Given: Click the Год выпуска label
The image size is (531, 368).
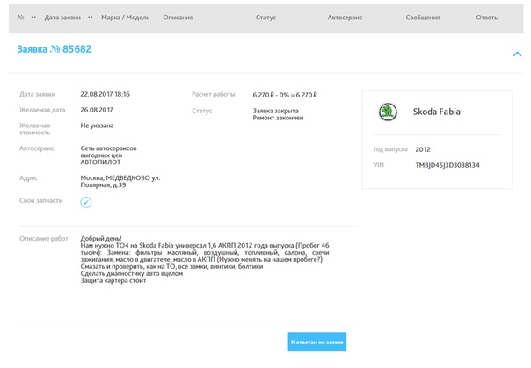Looking at the screenshot, I should click(x=390, y=149).
